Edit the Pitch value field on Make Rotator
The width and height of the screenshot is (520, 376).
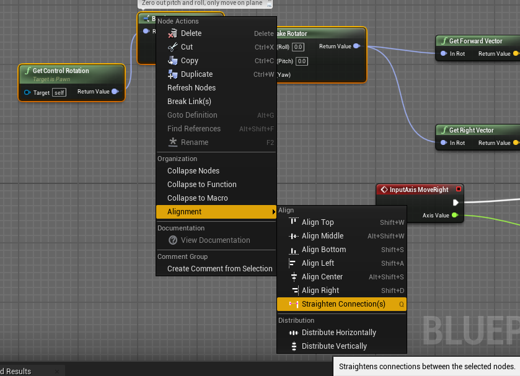[x=302, y=61]
